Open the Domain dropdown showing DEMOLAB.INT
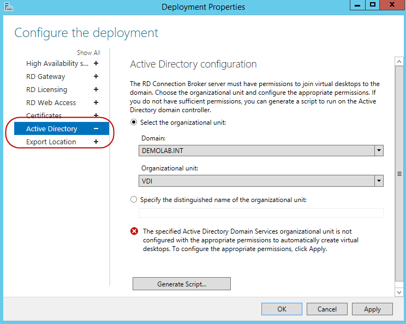This screenshot has height=324, width=406. point(379,151)
